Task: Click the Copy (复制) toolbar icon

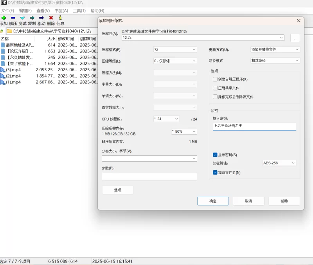Action: (x=32, y=18)
